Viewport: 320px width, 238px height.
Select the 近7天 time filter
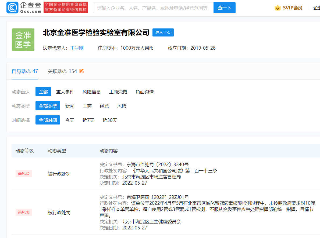88,120
